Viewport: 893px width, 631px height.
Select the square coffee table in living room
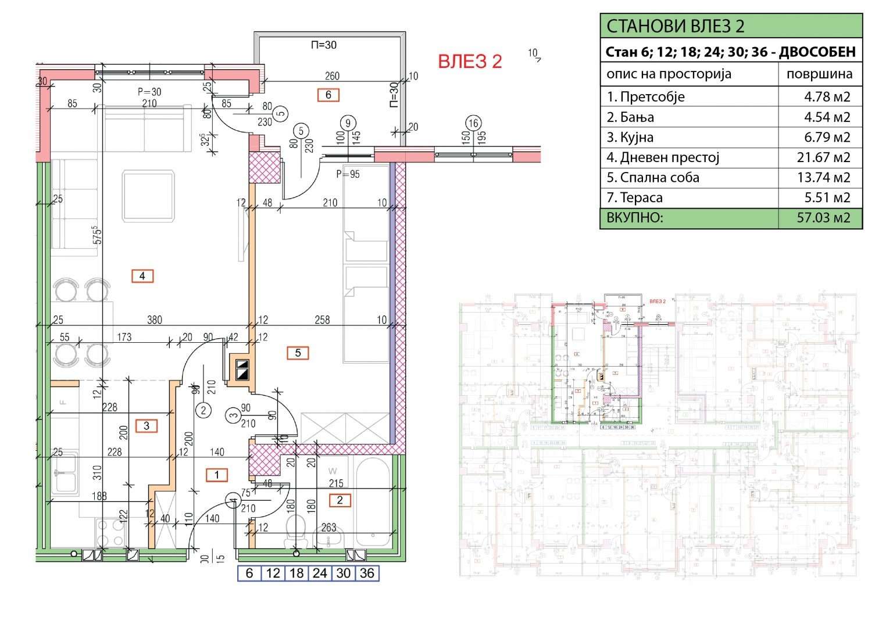[148, 196]
